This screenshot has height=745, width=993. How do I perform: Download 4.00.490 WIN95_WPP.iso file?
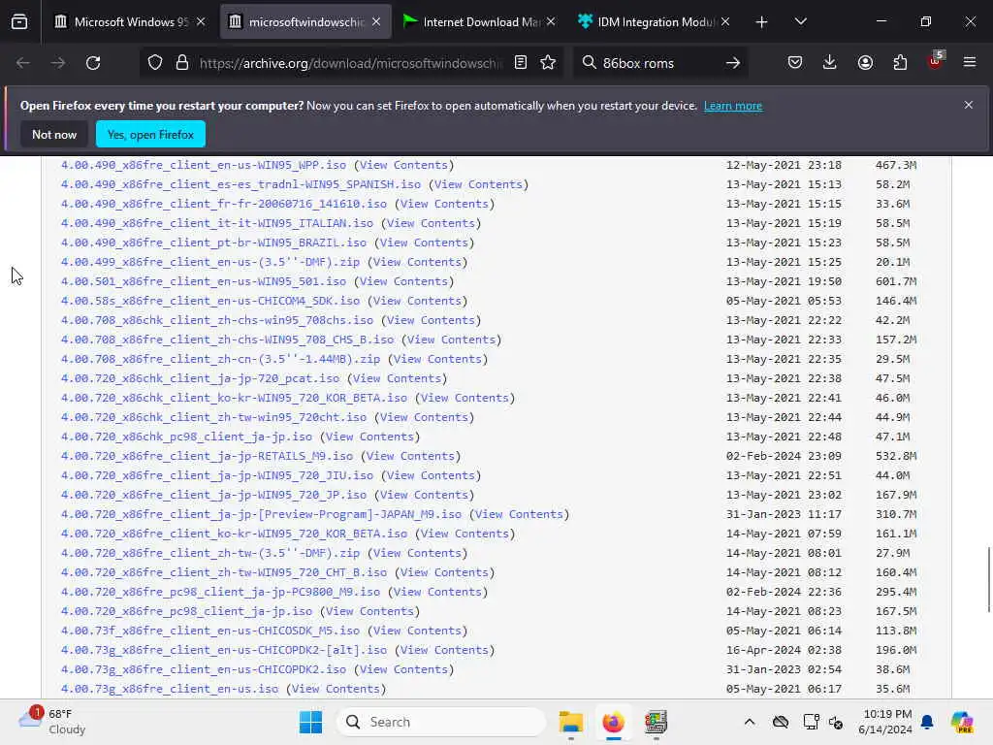pos(204,165)
